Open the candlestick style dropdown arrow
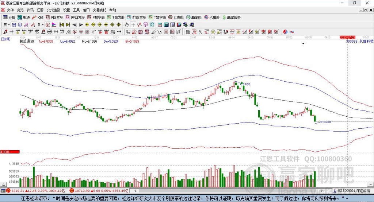 pos(43,25)
